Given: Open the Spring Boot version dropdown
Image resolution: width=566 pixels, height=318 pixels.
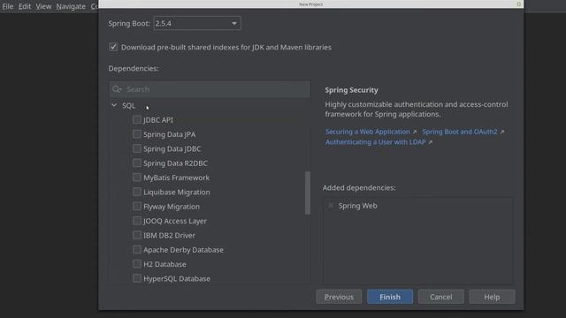Looking at the screenshot, I should tap(197, 24).
